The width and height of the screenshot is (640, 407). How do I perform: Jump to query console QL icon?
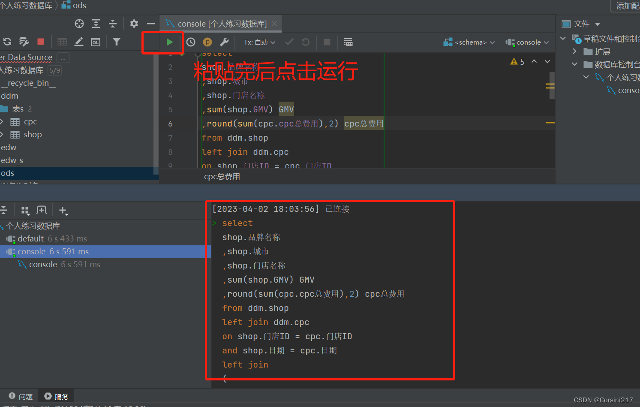pyautogui.click(x=95, y=42)
